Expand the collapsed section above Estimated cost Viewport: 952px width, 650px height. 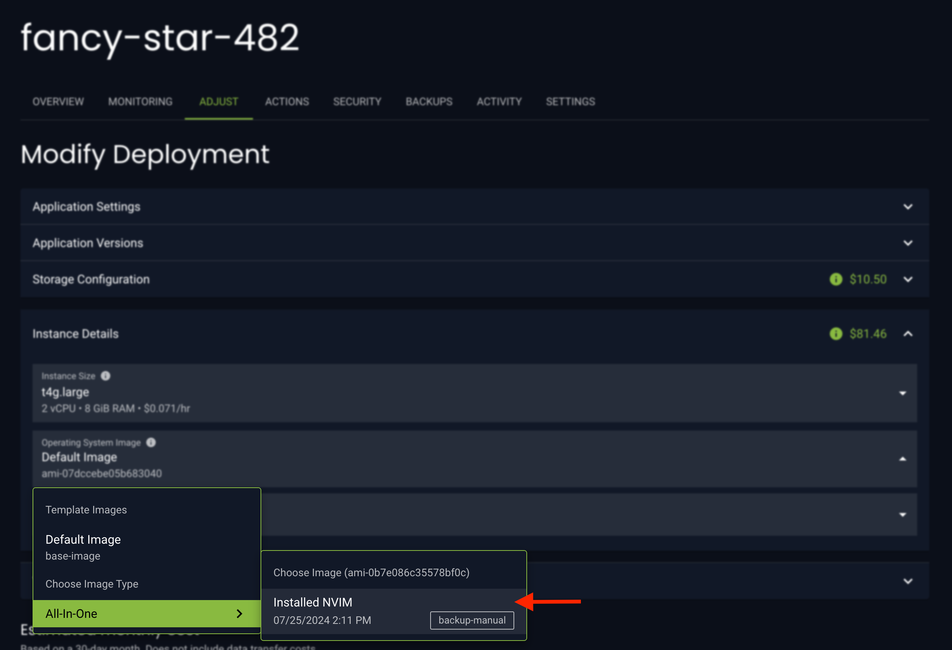pyautogui.click(x=908, y=581)
